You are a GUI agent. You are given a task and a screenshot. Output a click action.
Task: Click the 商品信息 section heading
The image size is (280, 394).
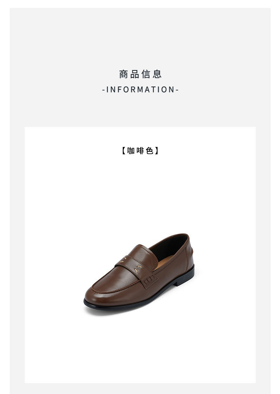coord(140,74)
